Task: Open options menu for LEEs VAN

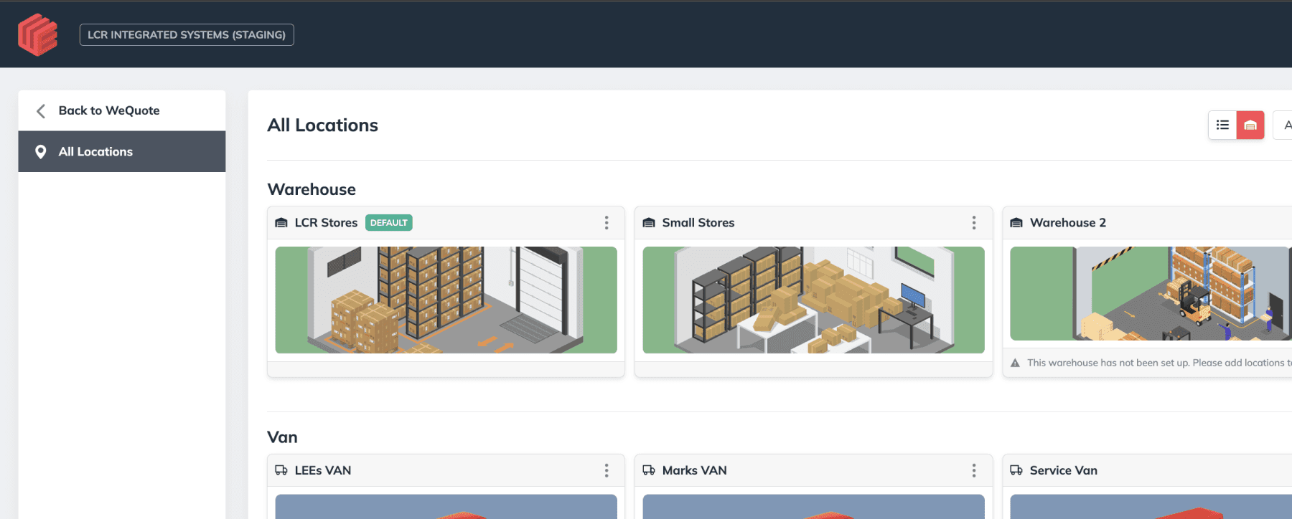Action: (x=607, y=470)
